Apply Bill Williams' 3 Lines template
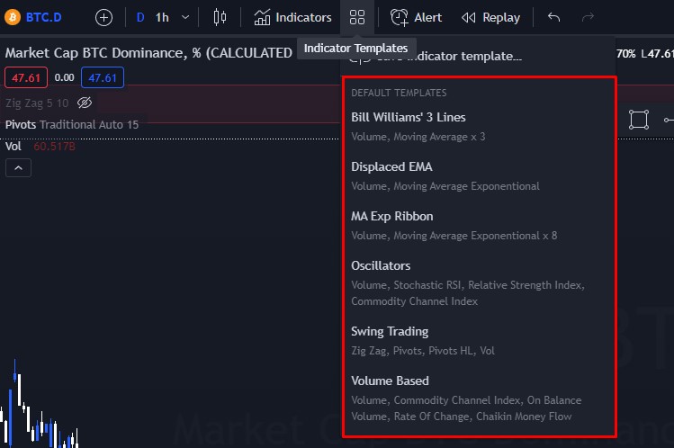The width and height of the screenshot is (674, 448). tap(480, 126)
